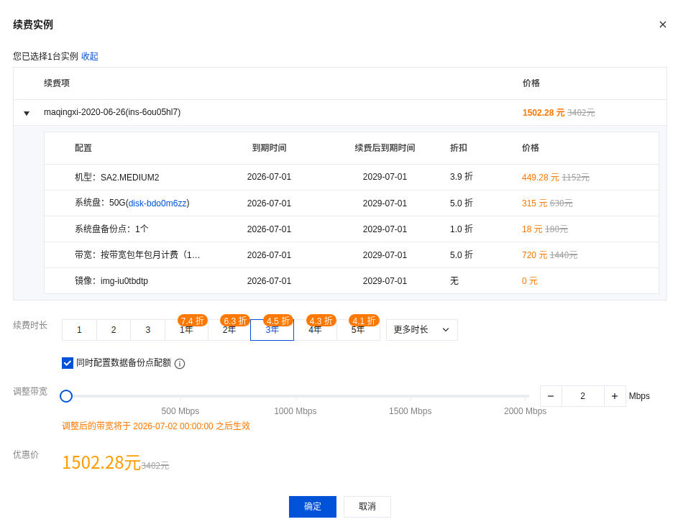Click the 1502.28 元 instance row price
Image resolution: width=683 pixels, height=532 pixels.
[x=544, y=112]
